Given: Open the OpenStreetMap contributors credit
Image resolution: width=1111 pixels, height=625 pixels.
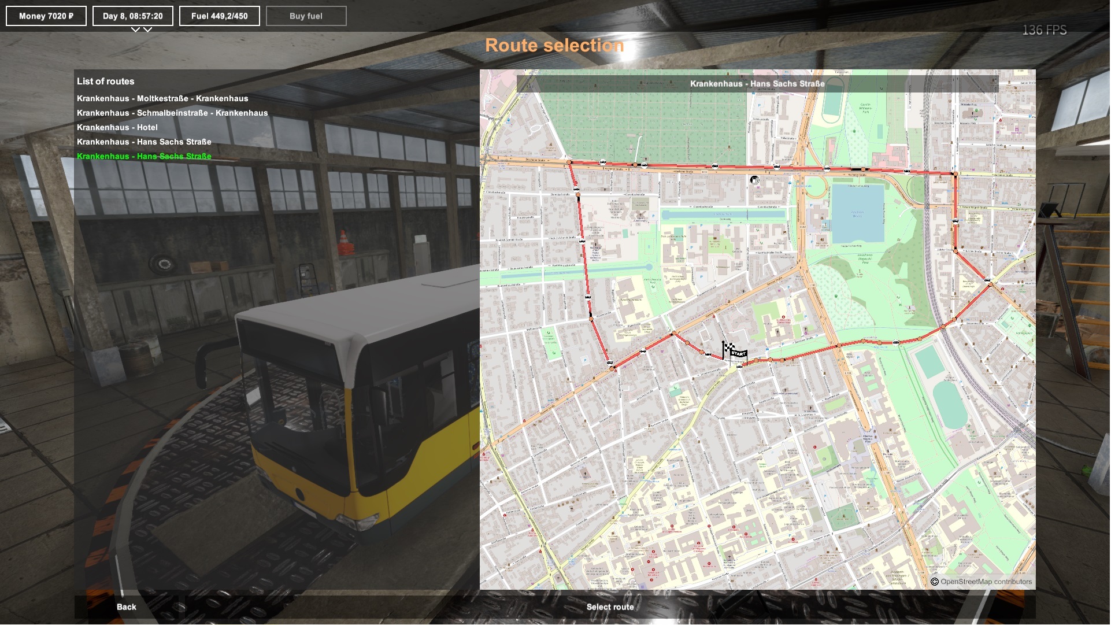Looking at the screenshot, I should click(982, 582).
